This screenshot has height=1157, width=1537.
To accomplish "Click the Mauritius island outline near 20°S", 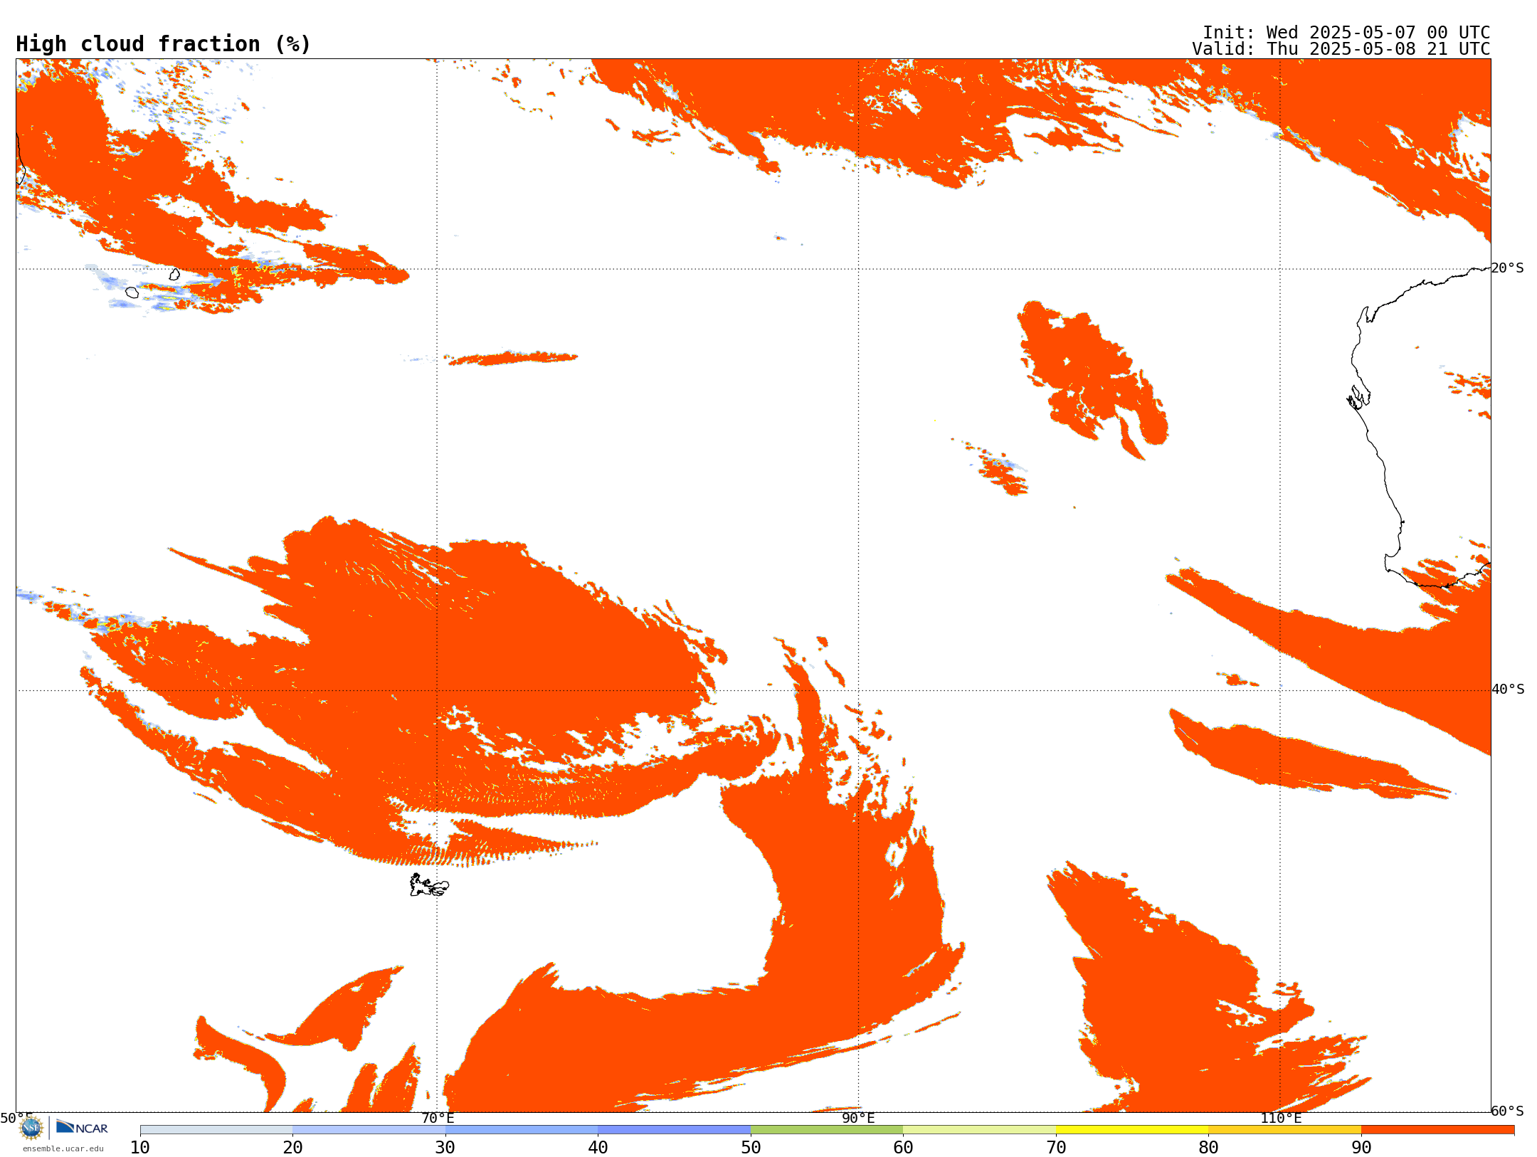I will click(x=174, y=274).
